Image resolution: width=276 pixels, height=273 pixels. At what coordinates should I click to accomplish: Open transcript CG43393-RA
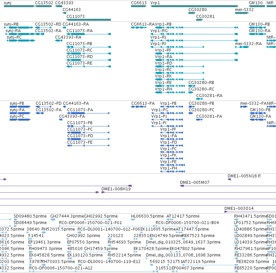(x=68, y=37)
